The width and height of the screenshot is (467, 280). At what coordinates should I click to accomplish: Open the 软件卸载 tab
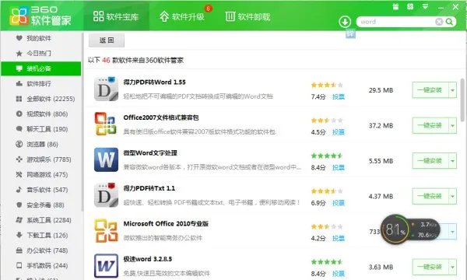click(x=248, y=16)
